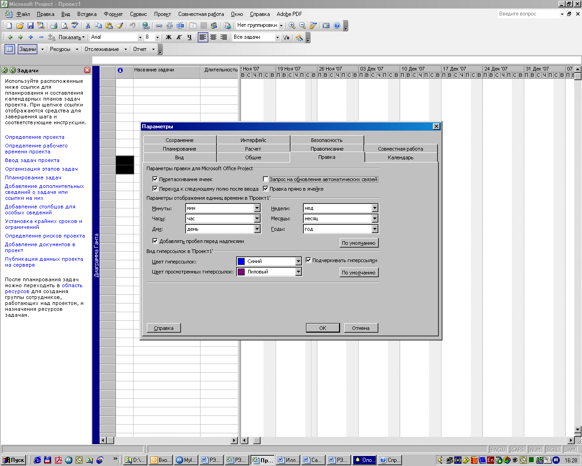Screen dimensions: 582x466
Task: Toggle Переход к следующему полю checkbox
Action: coord(155,188)
